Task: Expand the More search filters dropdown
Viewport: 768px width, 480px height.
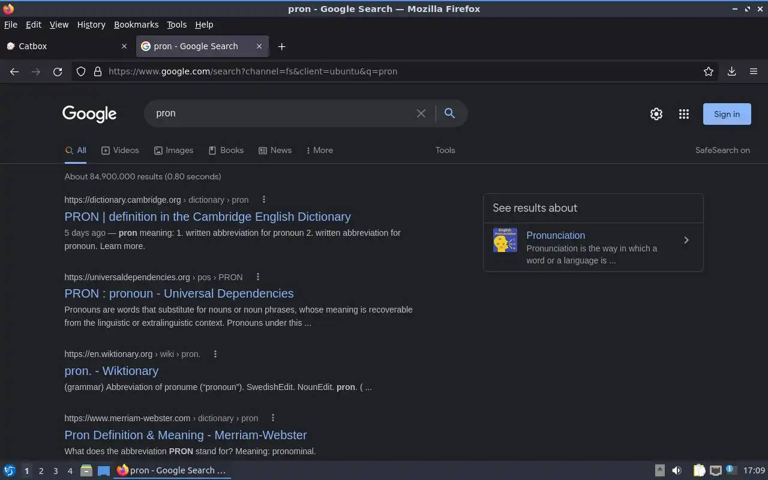Action: [x=319, y=151]
